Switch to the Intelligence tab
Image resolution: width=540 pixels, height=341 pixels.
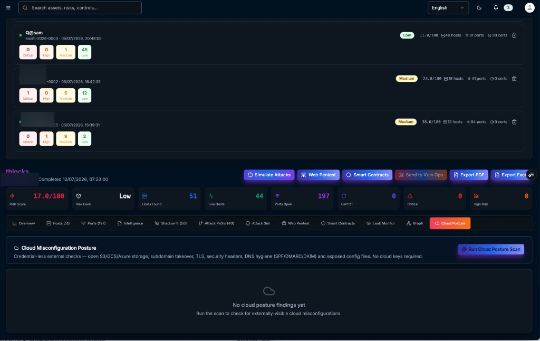coord(130,223)
